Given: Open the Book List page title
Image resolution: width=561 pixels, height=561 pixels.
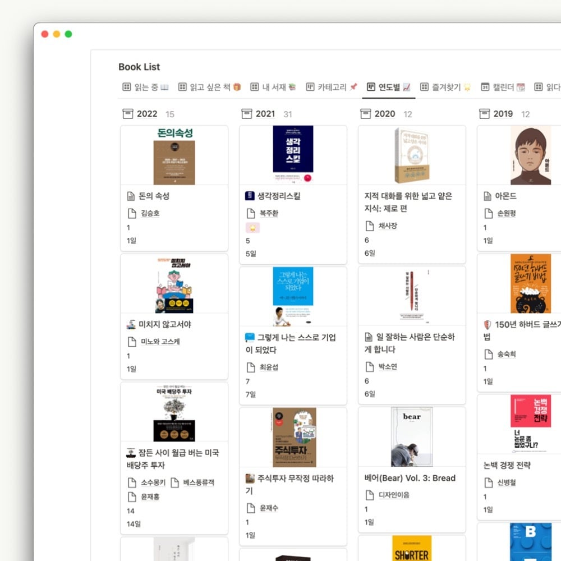Looking at the screenshot, I should pos(139,67).
